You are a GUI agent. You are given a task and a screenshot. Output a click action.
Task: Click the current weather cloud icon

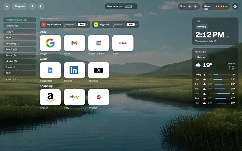tap(198, 65)
